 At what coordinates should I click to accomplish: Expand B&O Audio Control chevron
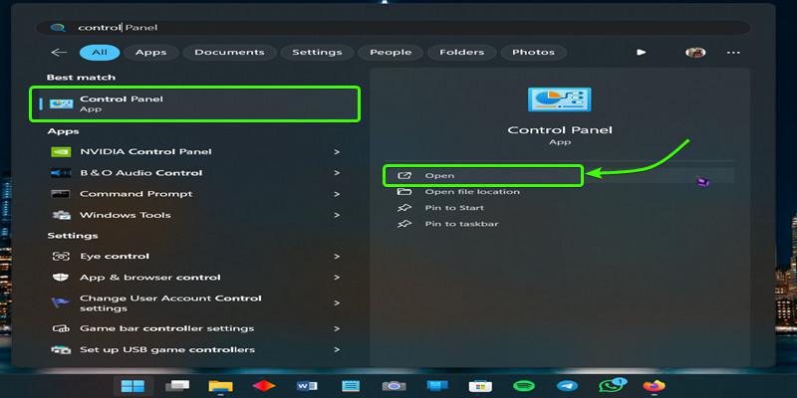point(337,173)
